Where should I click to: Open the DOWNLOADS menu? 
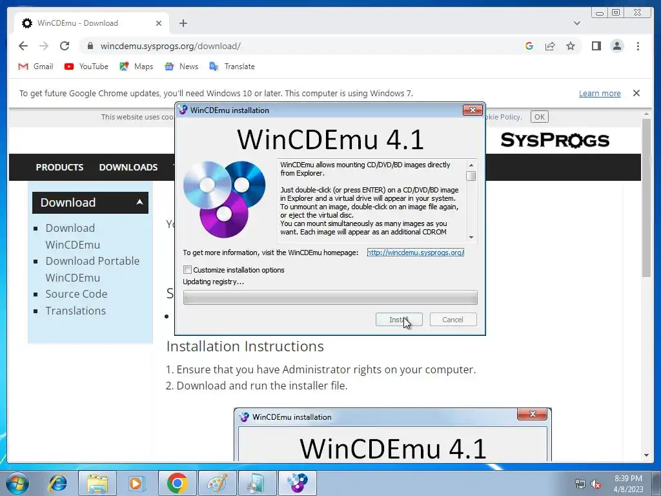(128, 167)
